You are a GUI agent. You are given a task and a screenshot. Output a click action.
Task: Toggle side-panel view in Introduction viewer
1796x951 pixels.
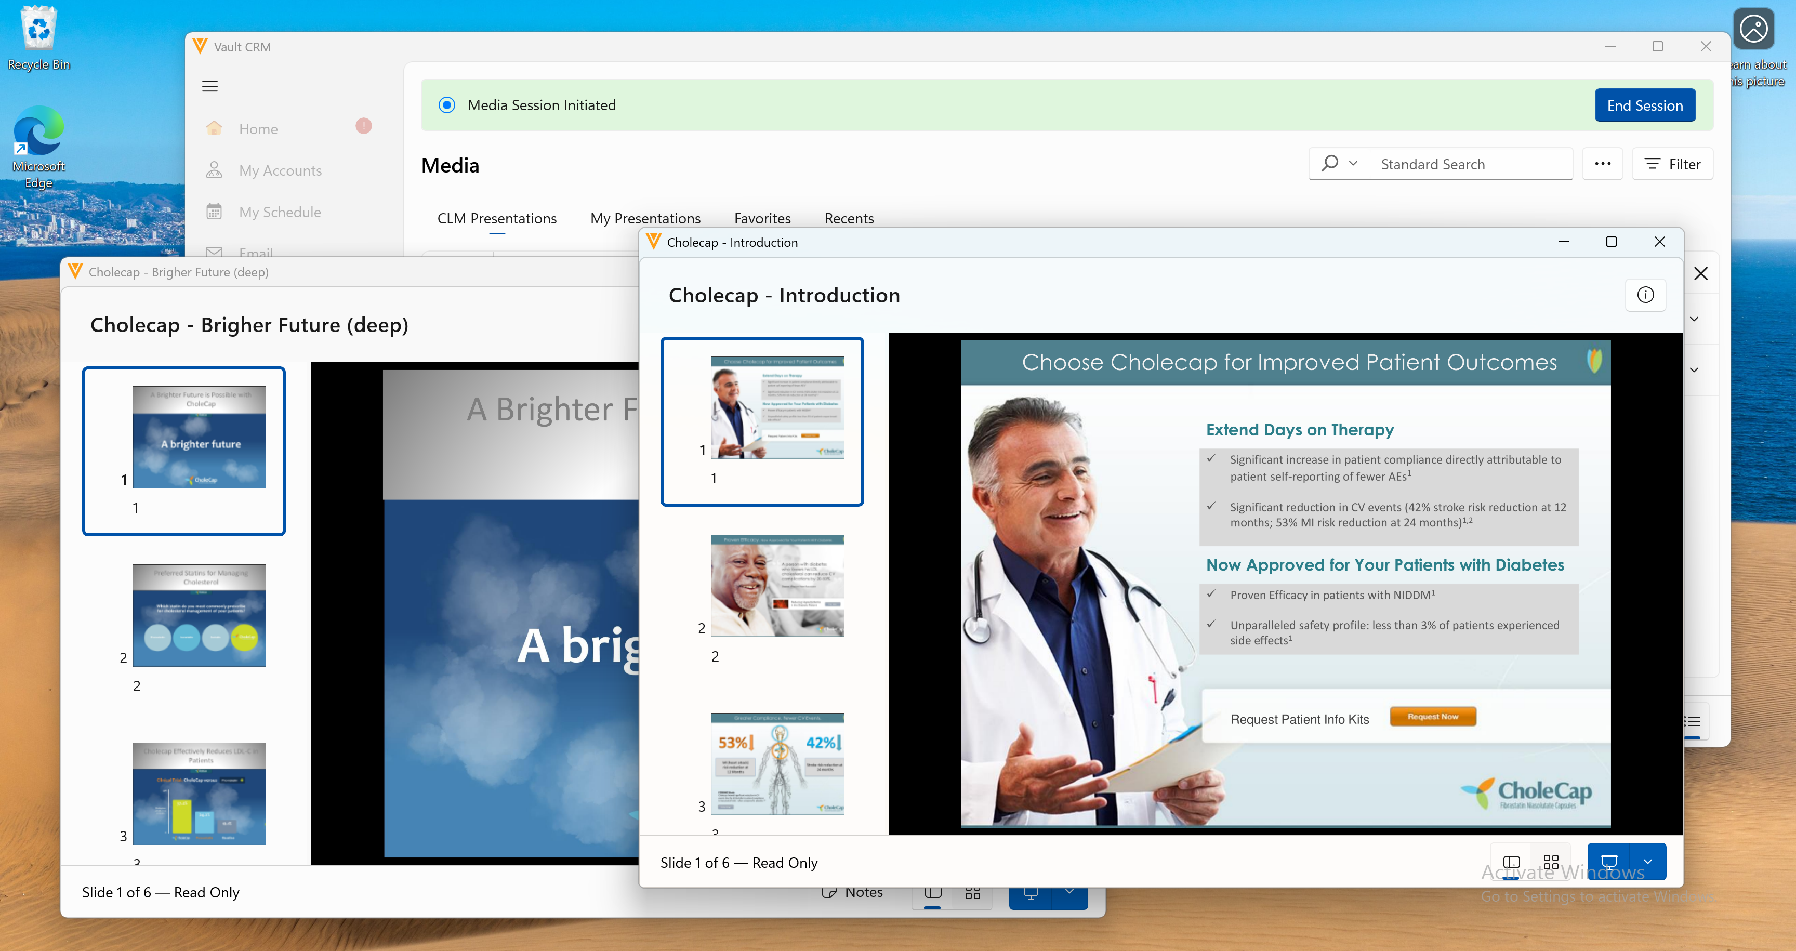pos(1511,862)
